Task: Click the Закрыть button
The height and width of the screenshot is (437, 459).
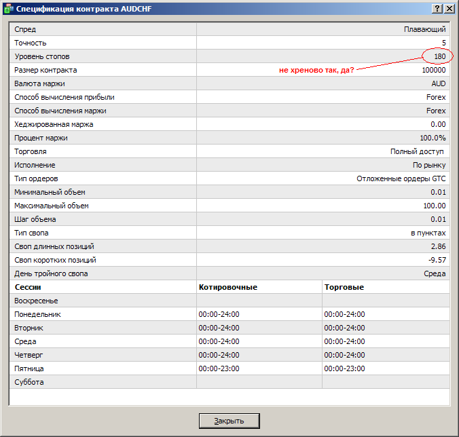Action: [229, 421]
